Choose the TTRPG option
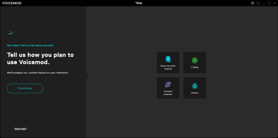 point(195,62)
